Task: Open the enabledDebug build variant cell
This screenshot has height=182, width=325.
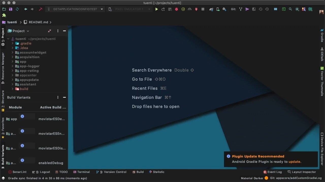Action: click(x=51, y=163)
